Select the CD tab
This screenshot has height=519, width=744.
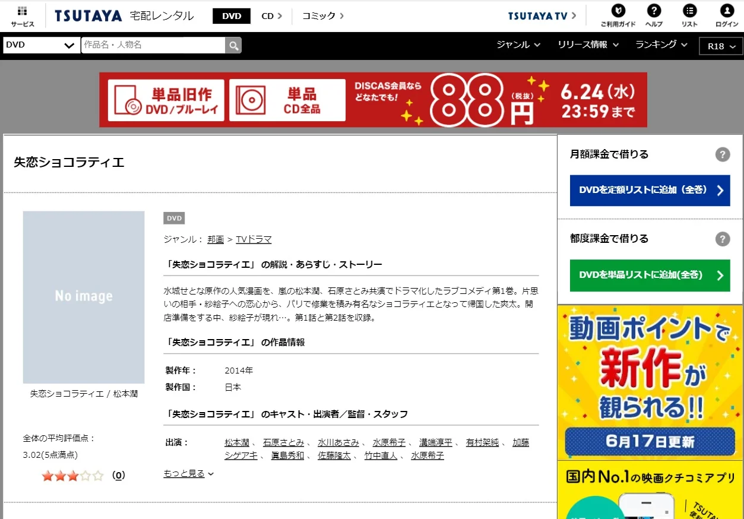click(x=272, y=16)
